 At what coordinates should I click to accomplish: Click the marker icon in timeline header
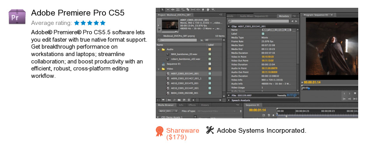pyautogui.click(x=269, y=115)
